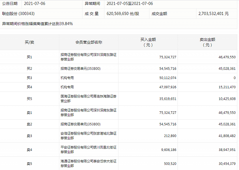
Task: Select the sell amount 10,425,608
Action: [227, 99]
